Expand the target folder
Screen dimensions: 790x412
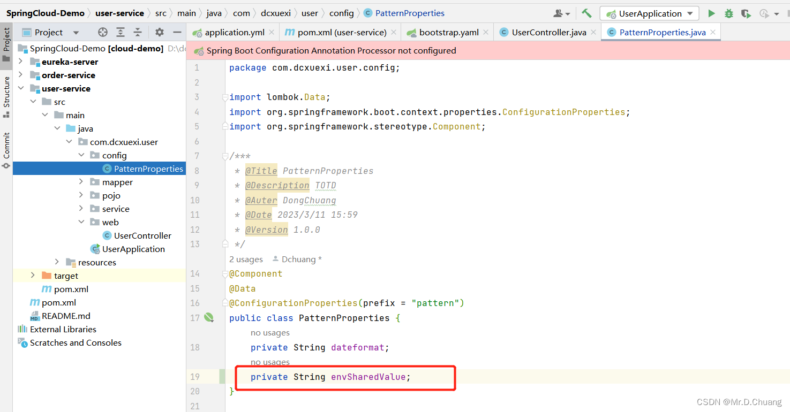pos(33,276)
